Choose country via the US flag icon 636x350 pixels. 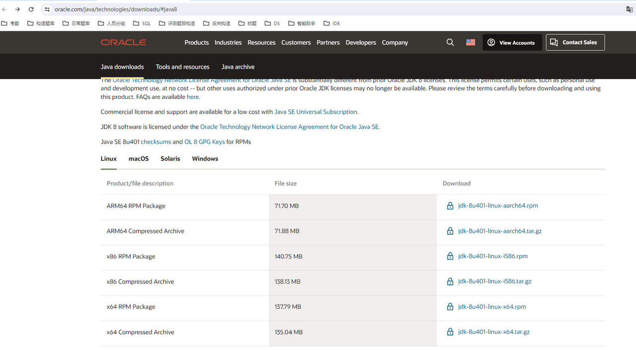471,43
